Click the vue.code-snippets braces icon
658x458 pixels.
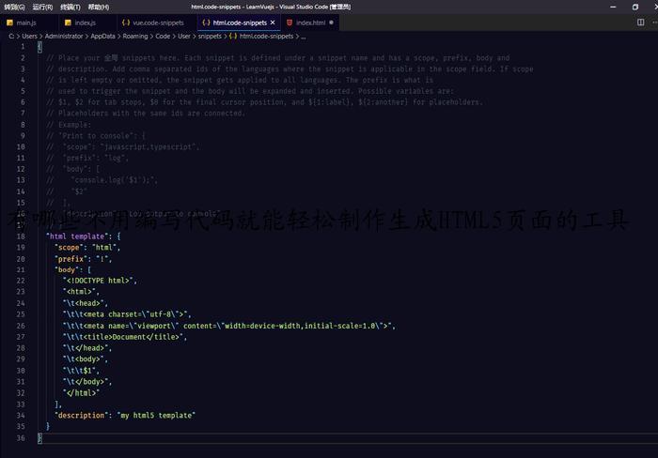tap(125, 23)
